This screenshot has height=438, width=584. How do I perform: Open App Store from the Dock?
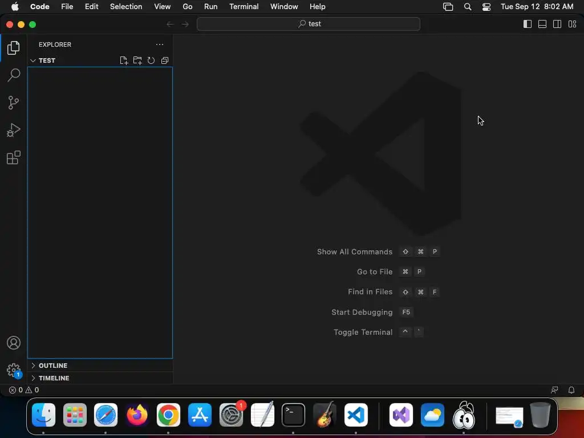pos(200,415)
